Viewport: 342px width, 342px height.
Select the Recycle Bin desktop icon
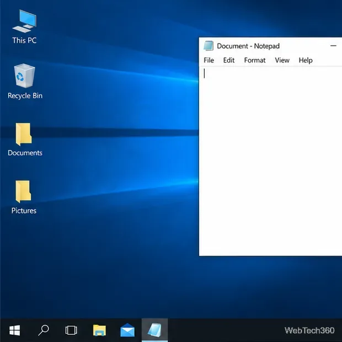pyautogui.click(x=25, y=81)
